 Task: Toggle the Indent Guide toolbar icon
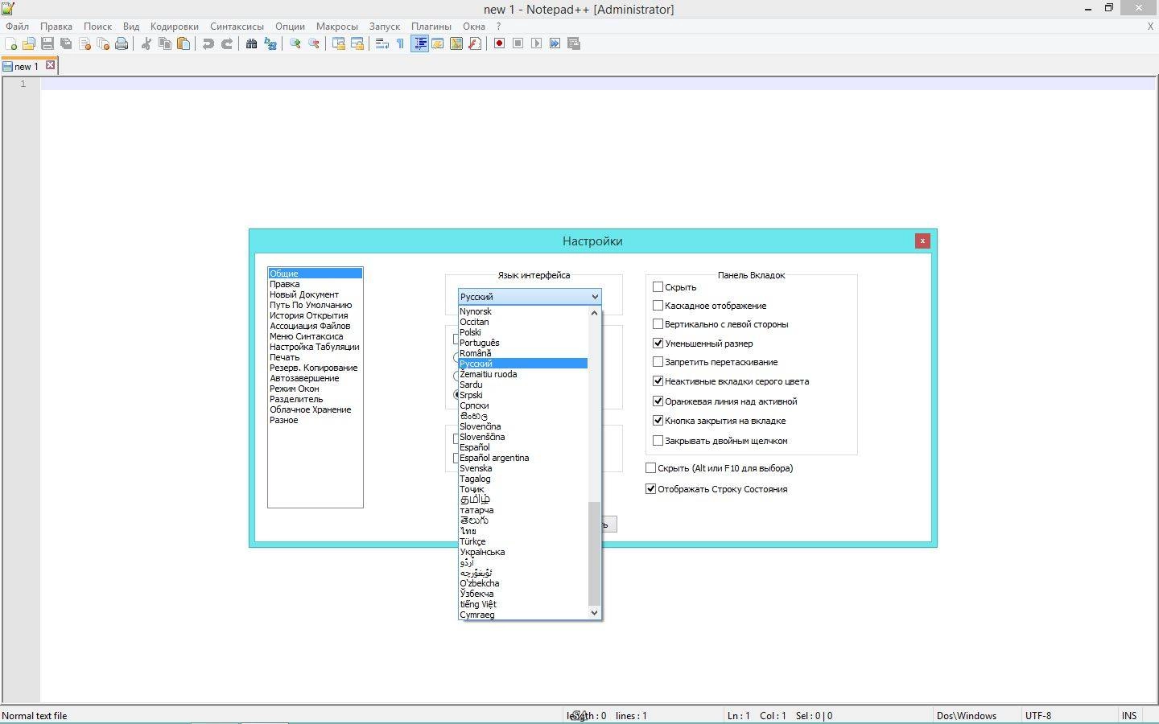[x=419, y=43]
